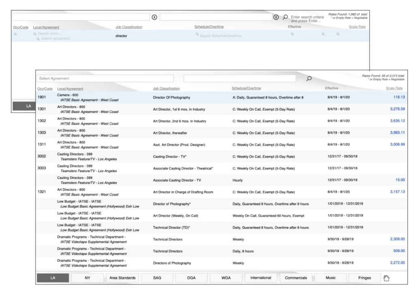Open scale rate 509.00
Image resolution: width=415 pixels, height=300 pixels.
coord(399,251)
